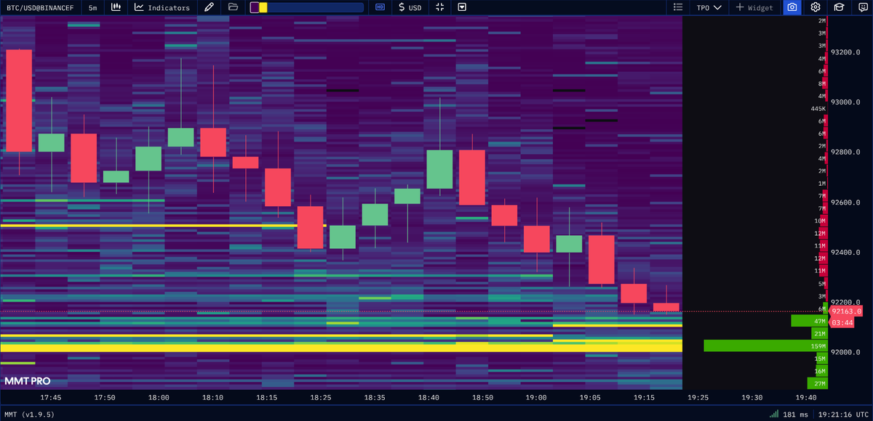Click the 17:45 time axis label

tap(51, 398)
